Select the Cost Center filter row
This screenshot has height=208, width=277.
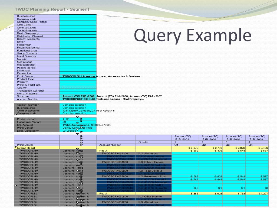55,25
